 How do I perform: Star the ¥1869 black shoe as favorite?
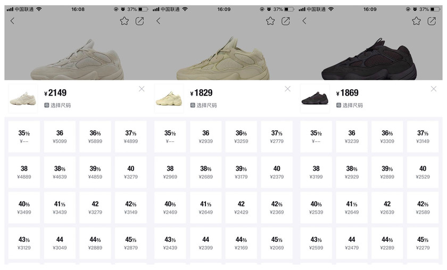pyautogui.click(x=417, y=21)
